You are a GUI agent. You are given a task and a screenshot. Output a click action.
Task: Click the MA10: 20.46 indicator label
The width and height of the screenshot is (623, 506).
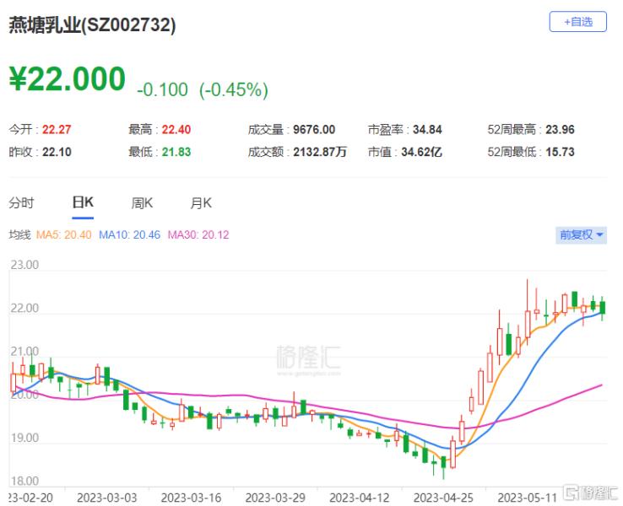(129, 235)
